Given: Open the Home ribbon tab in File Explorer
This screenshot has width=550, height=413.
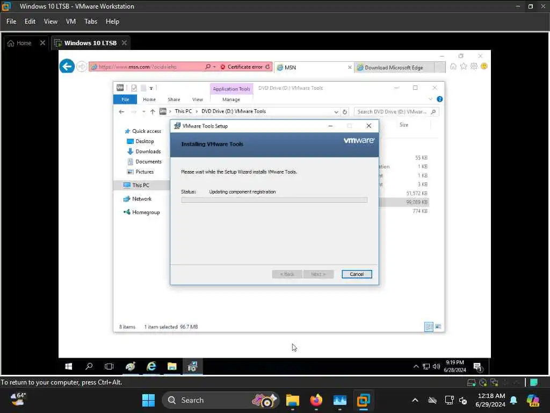Looking at the screenshot, I should pyautogui.click(x=149, y=99).
